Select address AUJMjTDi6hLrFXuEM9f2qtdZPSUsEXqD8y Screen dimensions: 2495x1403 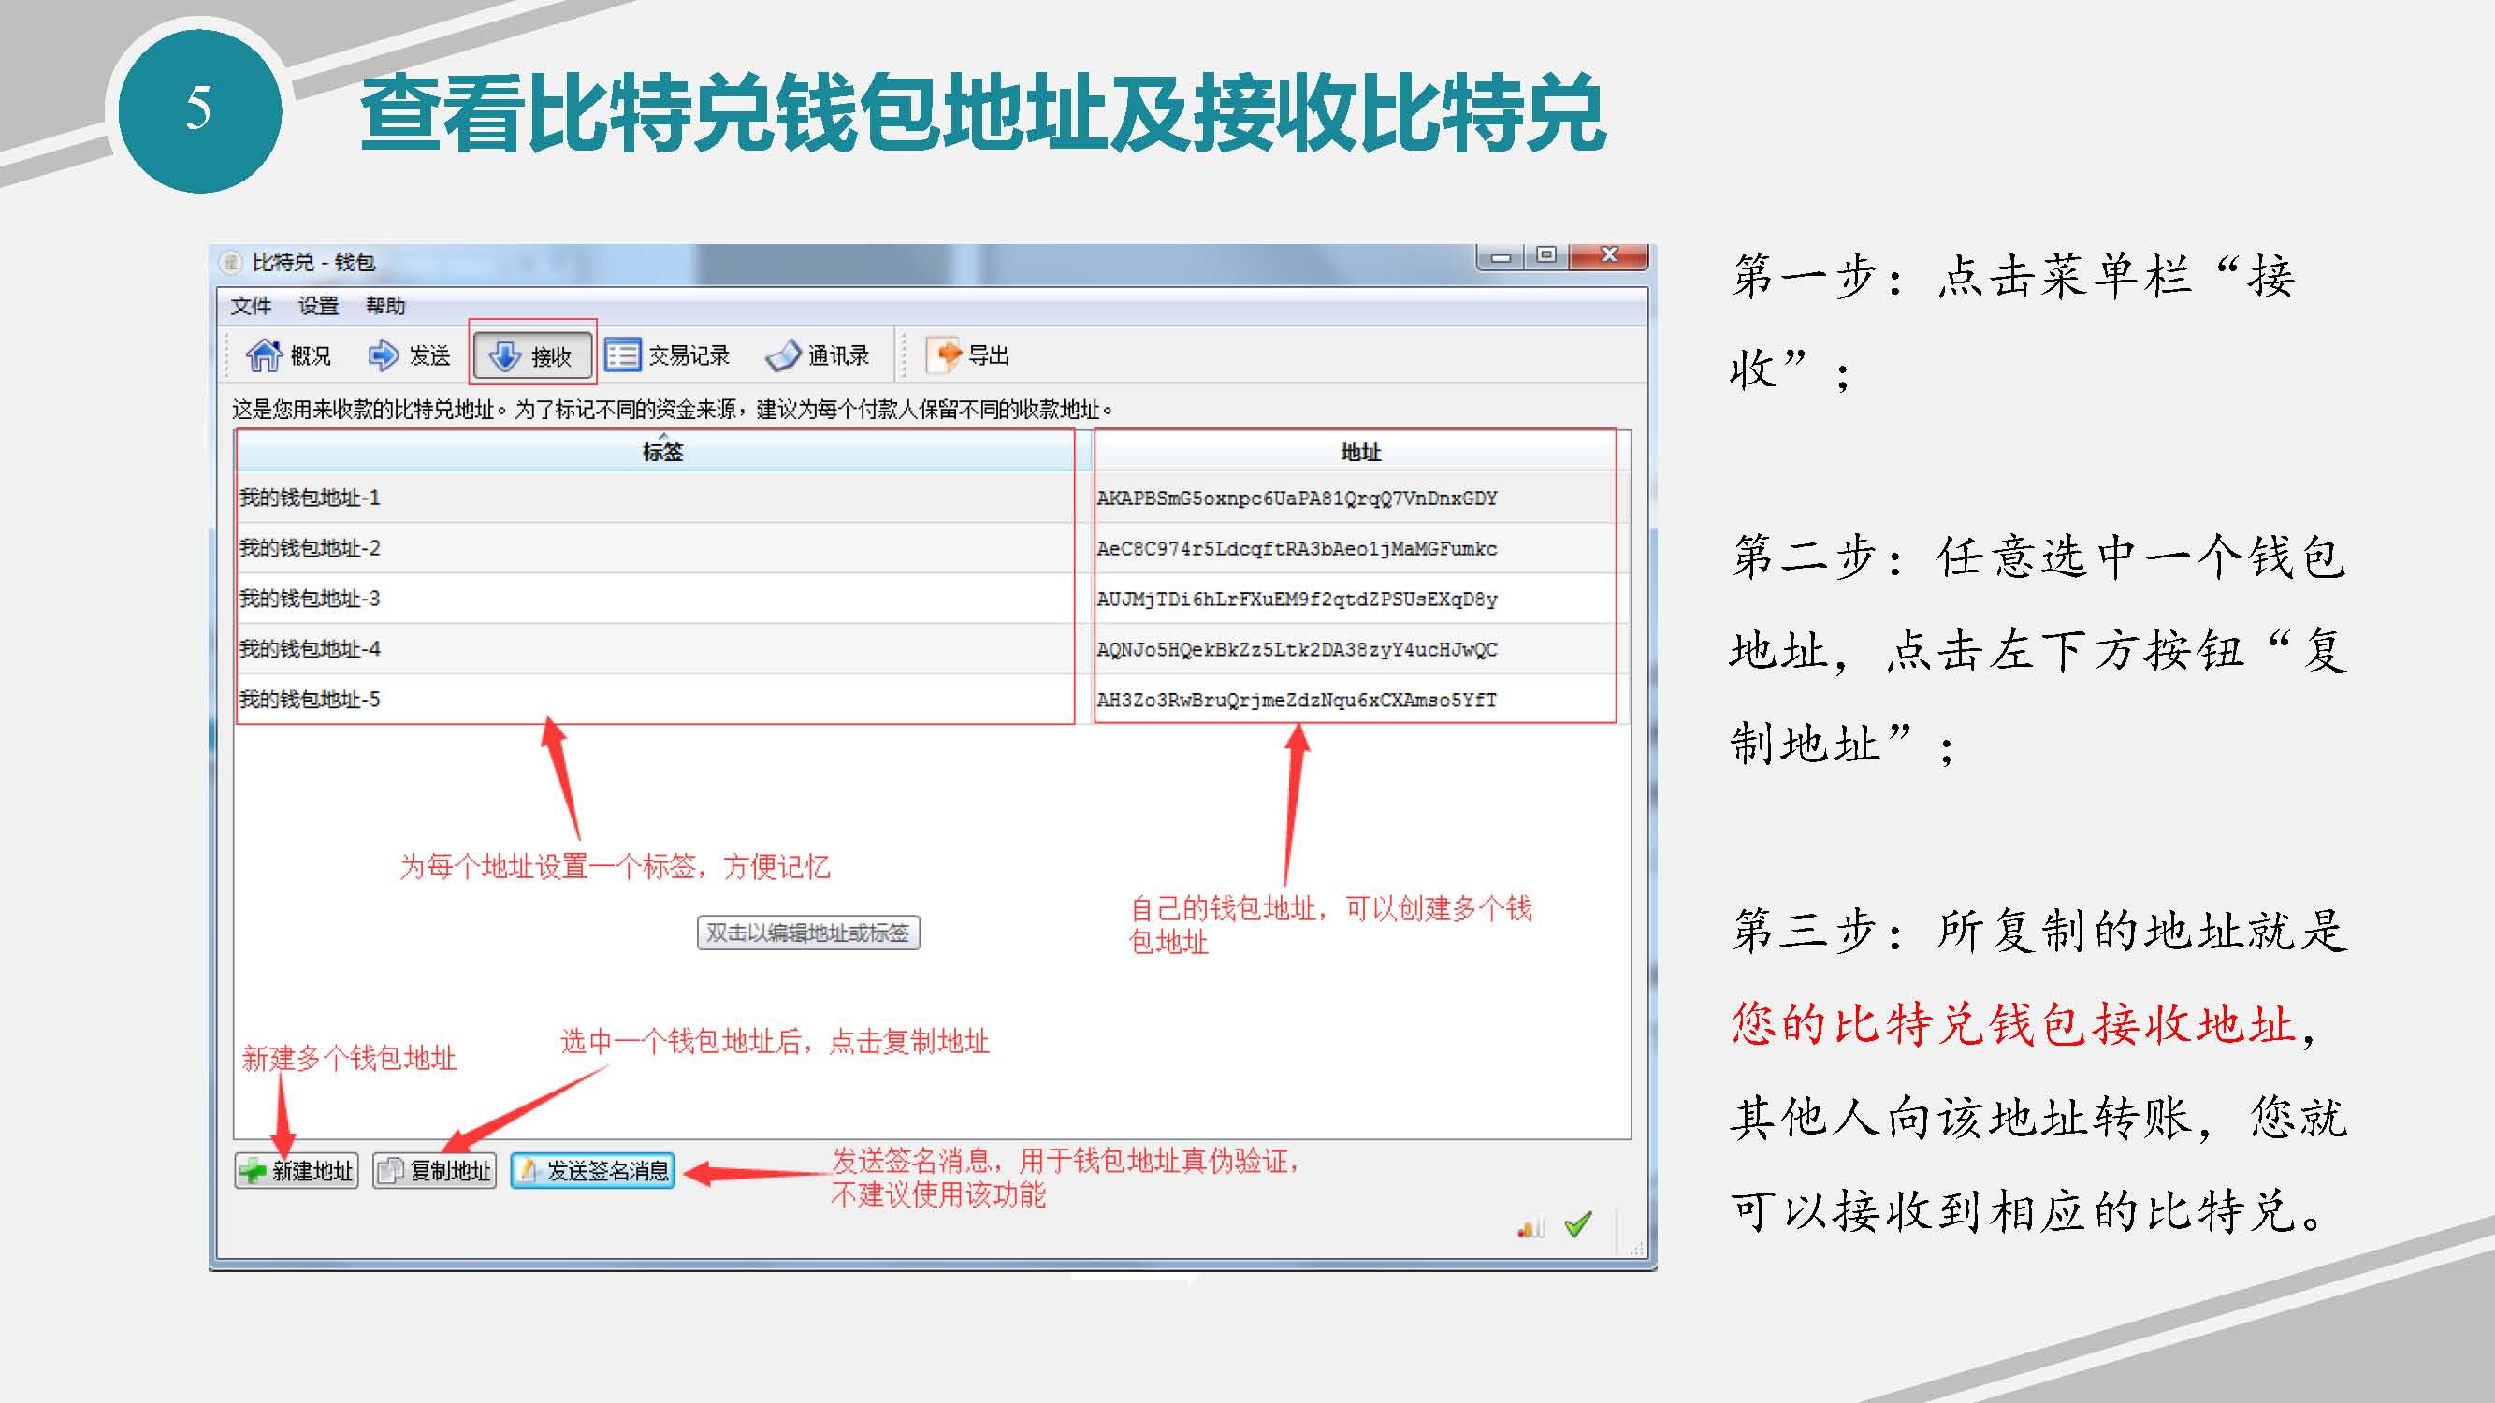(1297, 599)
